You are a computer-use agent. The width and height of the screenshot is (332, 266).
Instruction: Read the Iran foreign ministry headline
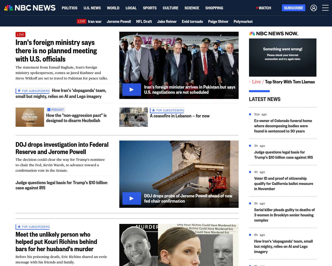(x=56, y=51)
